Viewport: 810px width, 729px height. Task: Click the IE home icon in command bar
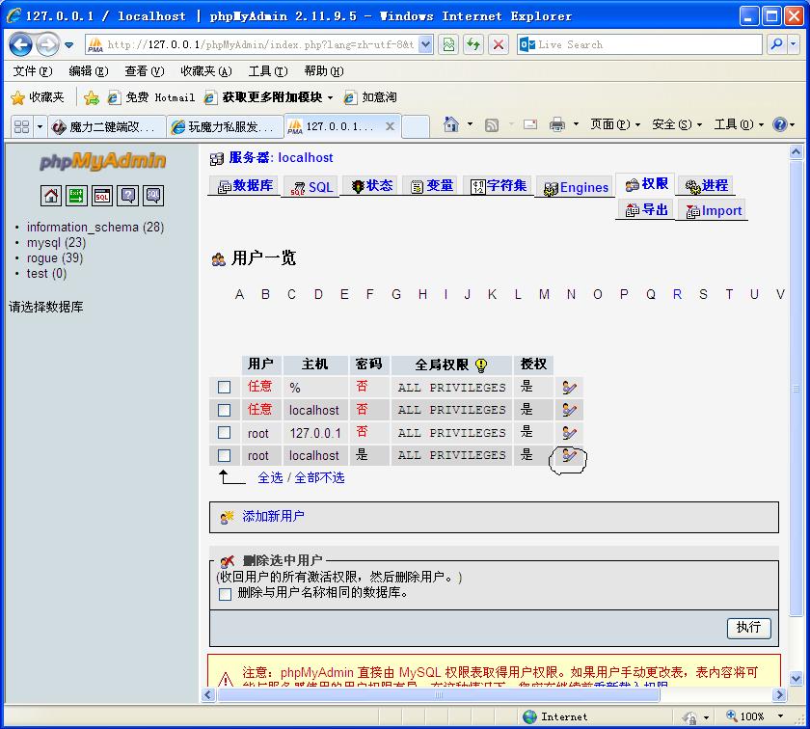pyautogui.click(x=450, y=124)
